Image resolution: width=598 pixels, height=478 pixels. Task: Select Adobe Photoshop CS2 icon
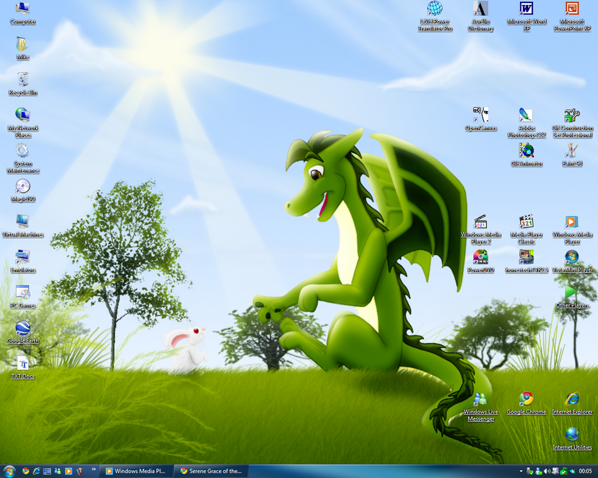tap(526, 123)
